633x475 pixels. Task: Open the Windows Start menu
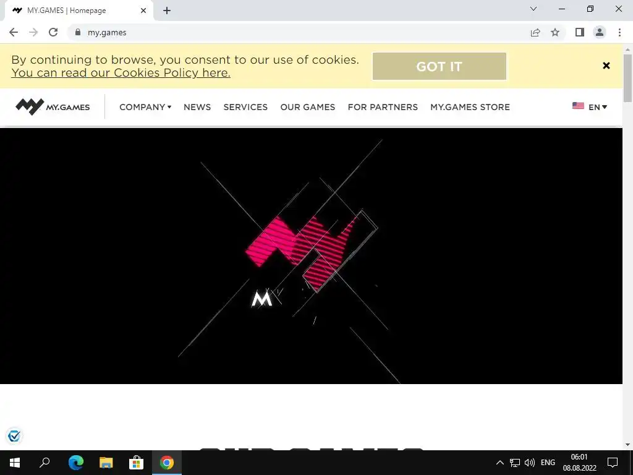(15, 463)
